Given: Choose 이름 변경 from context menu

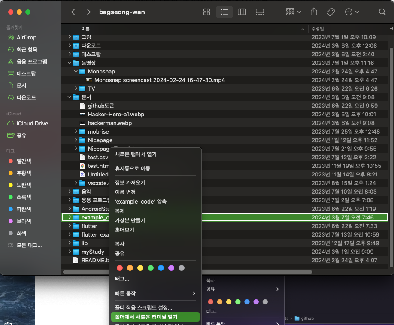Looking at the screenshot, I should (155, 192).
